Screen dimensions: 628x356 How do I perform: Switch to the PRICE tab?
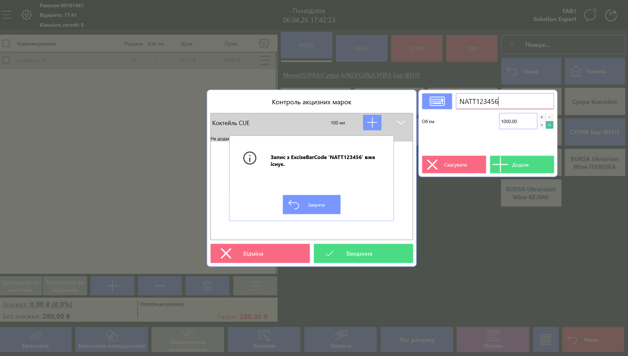coord(306,46)
